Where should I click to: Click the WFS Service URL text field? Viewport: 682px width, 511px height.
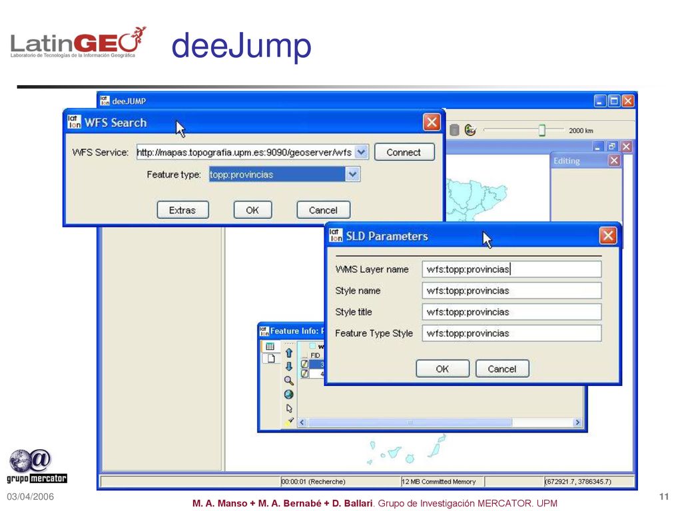[246, 152]
